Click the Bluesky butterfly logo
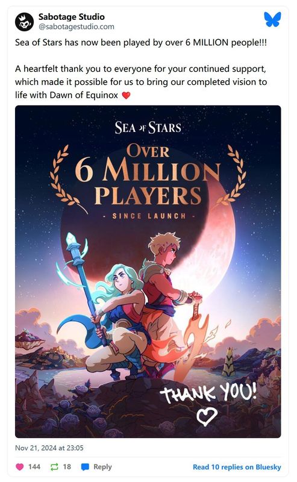This screenshot has height=482, width=297. click(x=272, y=19)
